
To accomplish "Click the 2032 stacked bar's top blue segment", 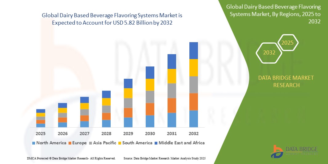I will [193, 50].
